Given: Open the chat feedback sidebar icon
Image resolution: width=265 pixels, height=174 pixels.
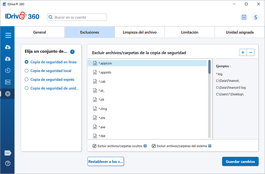Looking at the screenshot, I should [8, 153].
